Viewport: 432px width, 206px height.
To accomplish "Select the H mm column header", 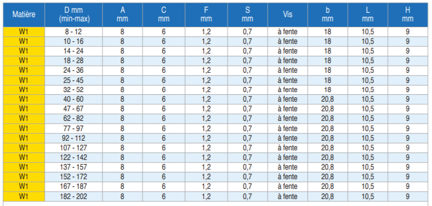I will 407,15.
